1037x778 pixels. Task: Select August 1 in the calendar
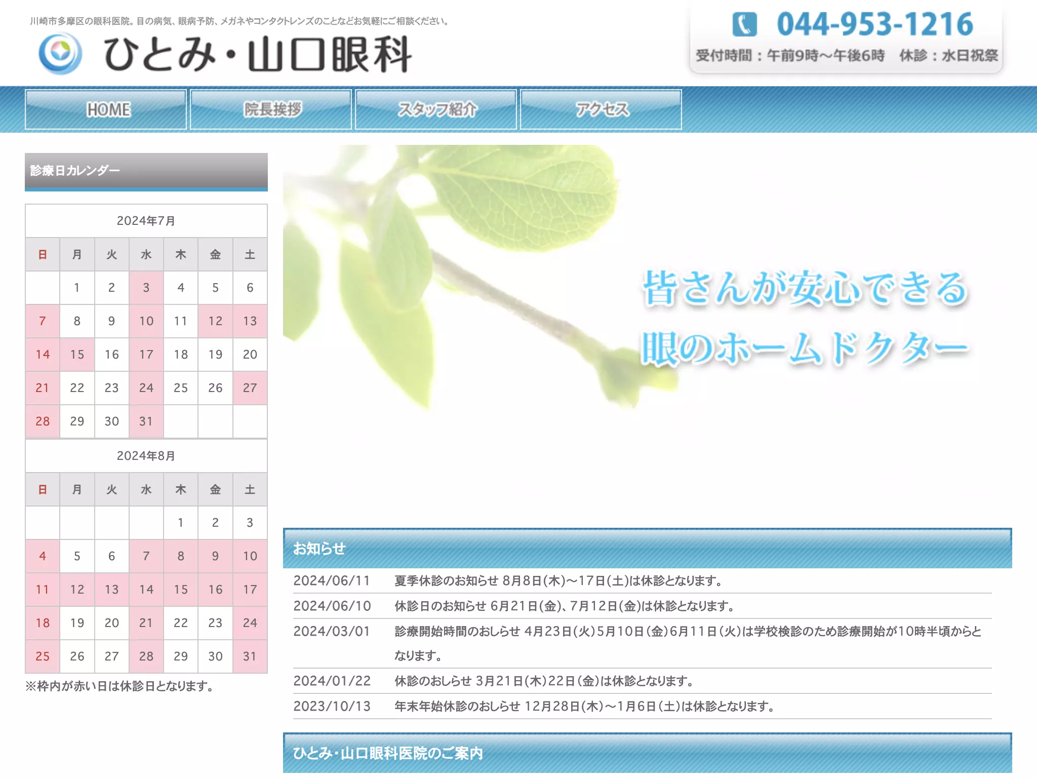[181, 523]
